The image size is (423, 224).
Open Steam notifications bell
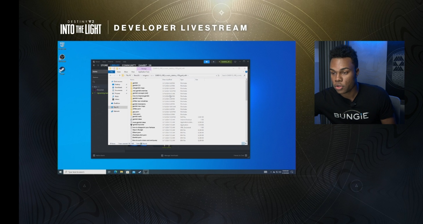pos(214,62)
